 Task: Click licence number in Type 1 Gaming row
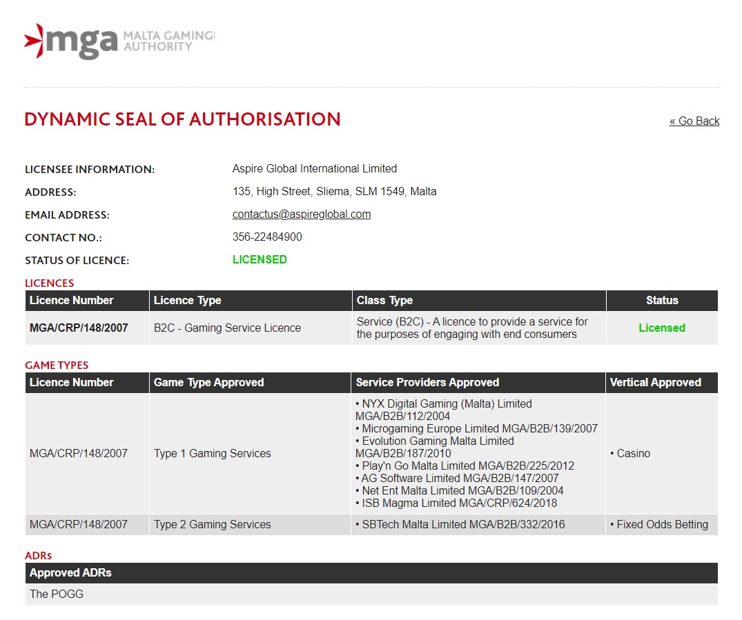79,454
